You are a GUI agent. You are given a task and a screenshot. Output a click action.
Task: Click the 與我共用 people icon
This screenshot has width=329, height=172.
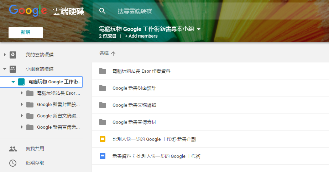(13, 149)
